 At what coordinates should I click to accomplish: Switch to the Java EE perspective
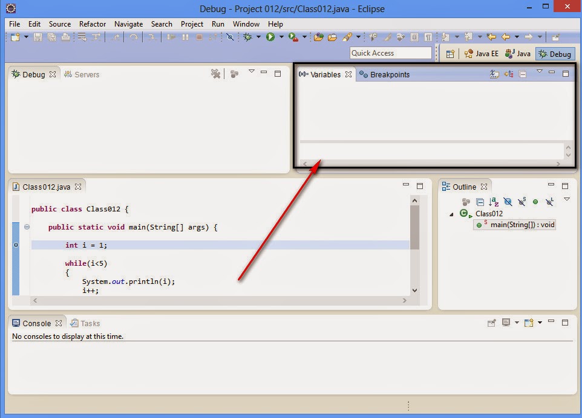(482, 53)
